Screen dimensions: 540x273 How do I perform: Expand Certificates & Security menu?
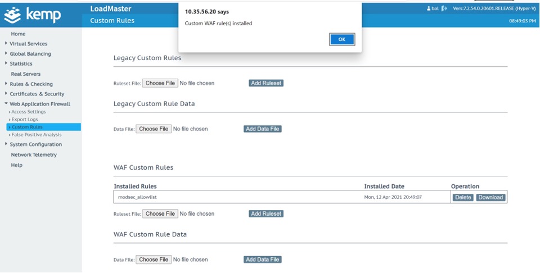pos(37,94)
